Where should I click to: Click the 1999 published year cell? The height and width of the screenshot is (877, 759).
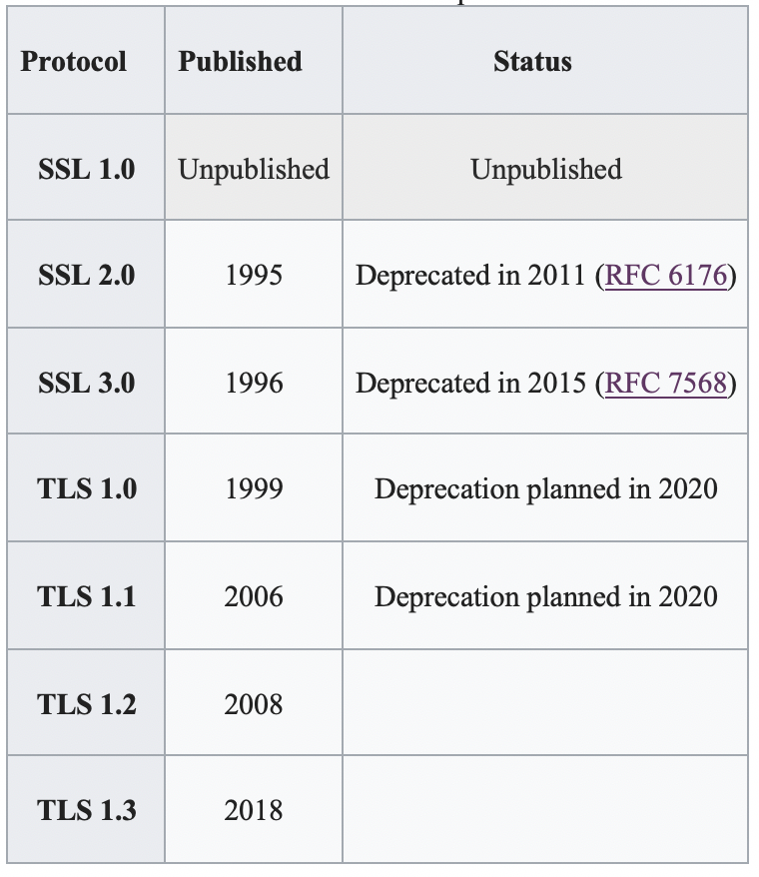[x=254, y=488]
